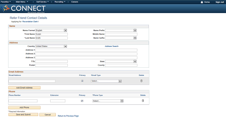Click the Refer Friend Contact Details heading

pyautogui.click(x=28, y=18)
